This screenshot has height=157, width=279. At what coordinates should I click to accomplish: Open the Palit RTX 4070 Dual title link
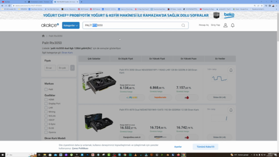(x=159, y=110)
